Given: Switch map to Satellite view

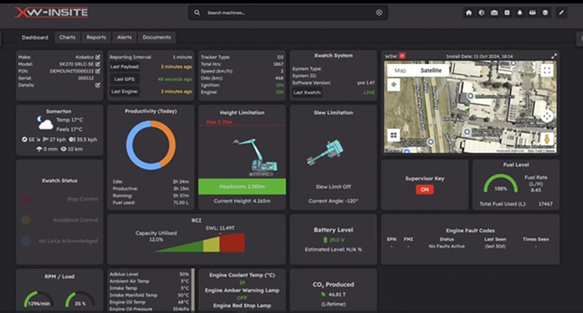Looking at the screenshot, I should click(431, 71).
